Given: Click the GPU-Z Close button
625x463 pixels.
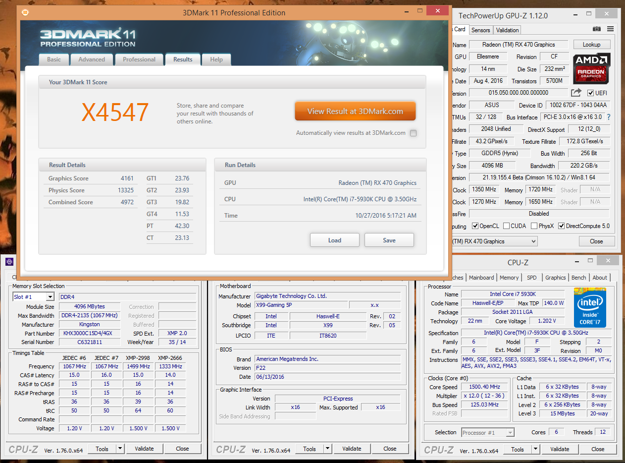Looking at the screenshot, I should pyautogui.click(x=596, y=241).
